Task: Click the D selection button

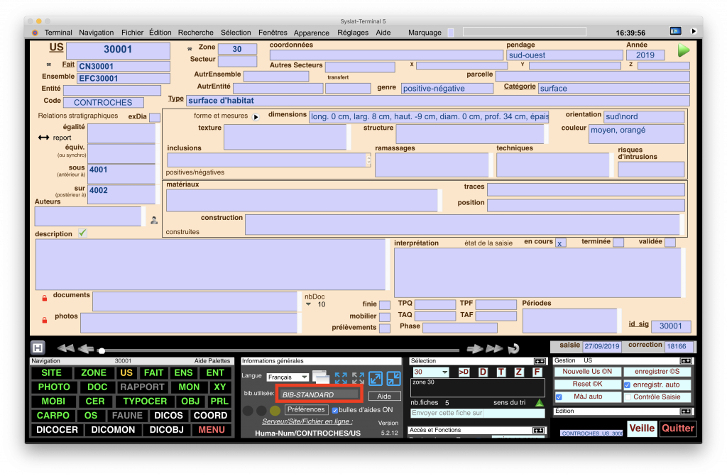Action: tap(483, 372)
